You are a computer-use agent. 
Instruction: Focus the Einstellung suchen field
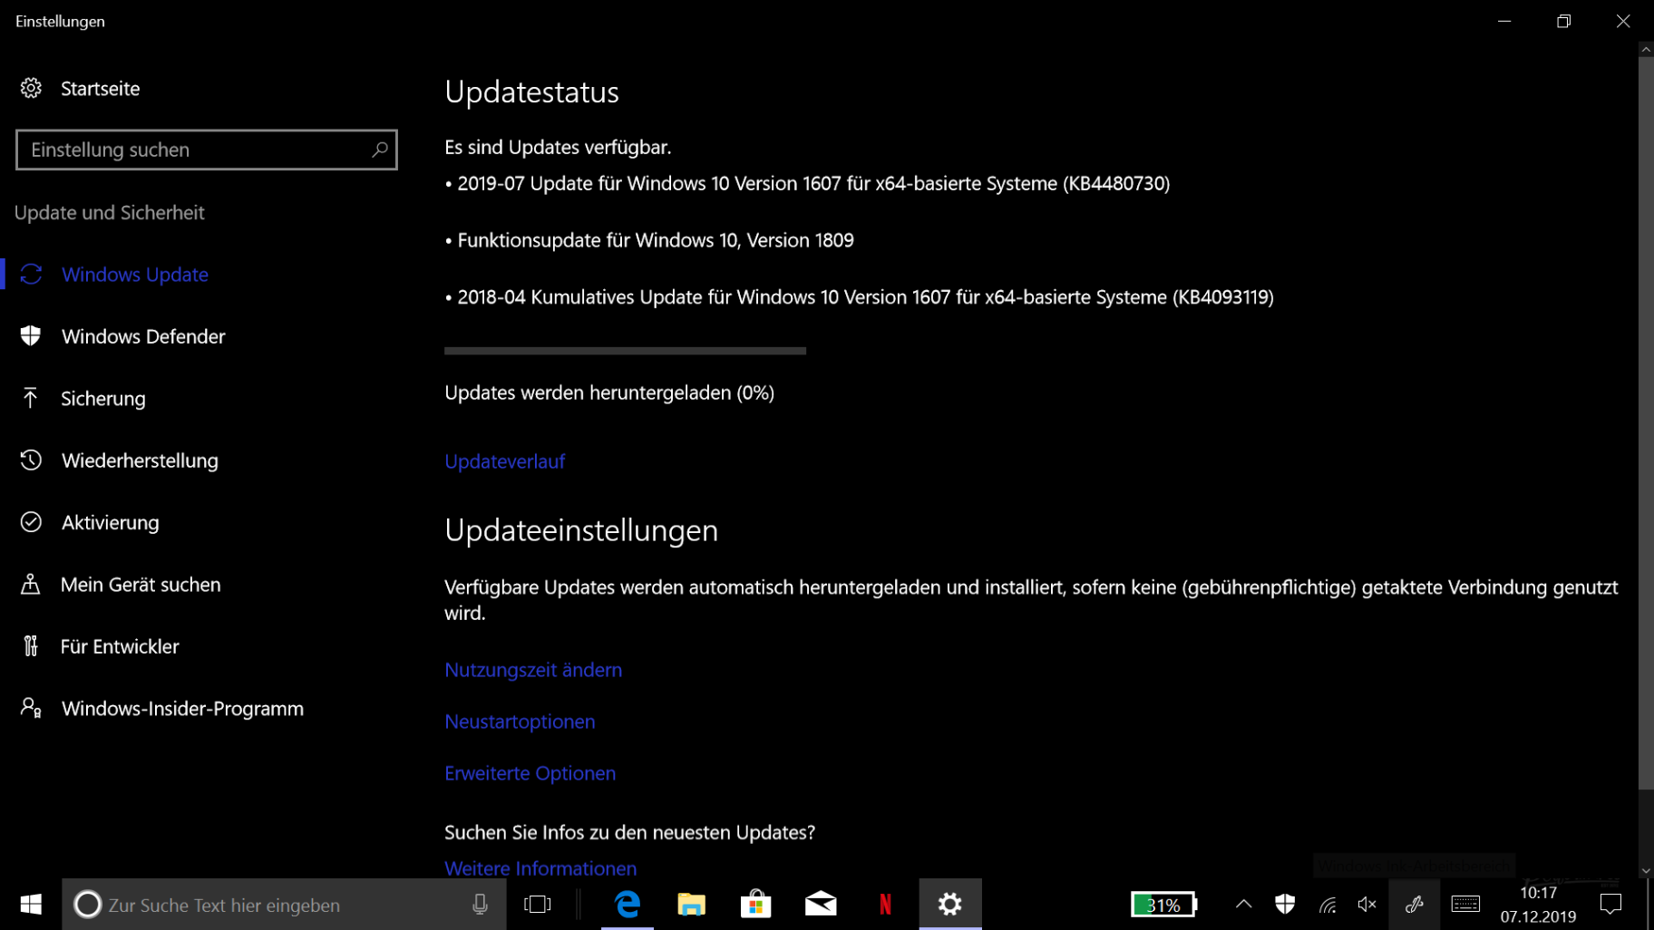point(207,150)
